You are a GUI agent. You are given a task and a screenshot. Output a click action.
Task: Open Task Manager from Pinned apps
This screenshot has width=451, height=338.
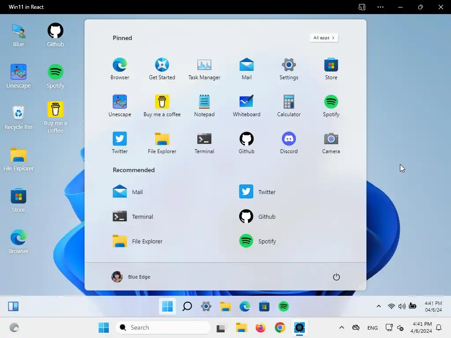pos(204,69)
